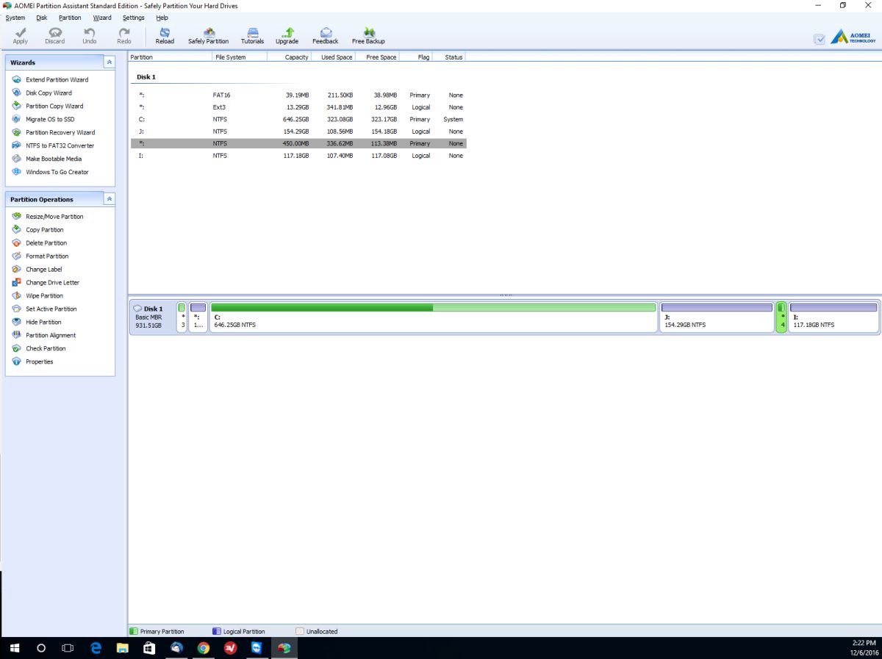Collapse the Partition Operations panel
Screen dimensions: 882x659
110,199
